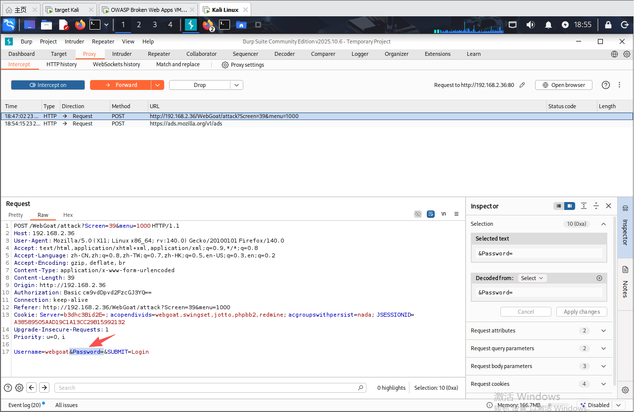The height and width of the screenshot is (412, 634).
Task: Switch to the OWASP Broken Web Apps VM tab
Action: click(x=148, y=9)
